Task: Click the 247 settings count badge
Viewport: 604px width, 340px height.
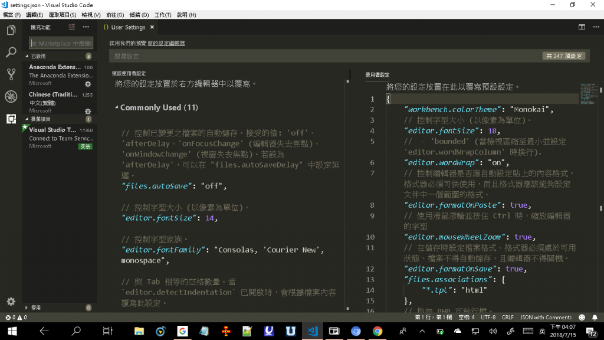Action: [564, 56]
